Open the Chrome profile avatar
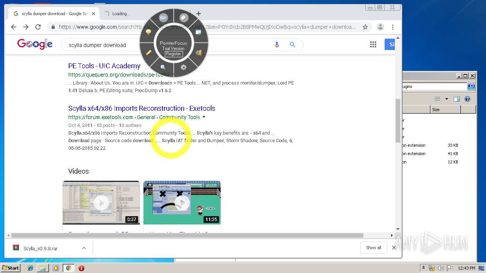The height and width of the screenshot is (273, 486). click(x=380, y=27)
